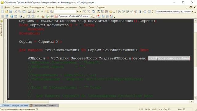Image resolution: width=197 pixels, height=111 pixels.
Task: Switch to WS-ссылка window tab
Action: pos(44,105)
